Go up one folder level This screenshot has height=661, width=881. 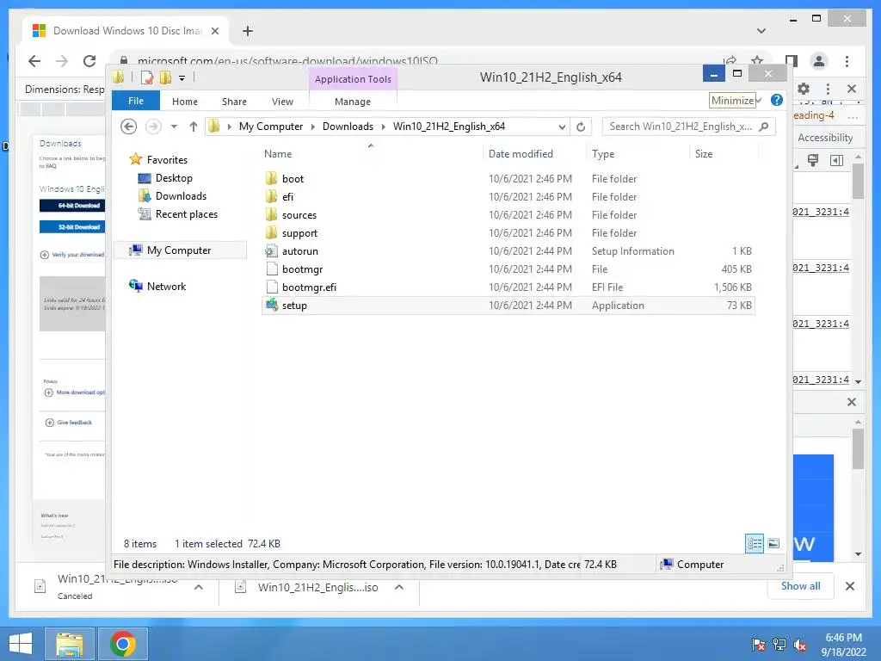coord(194,127)
